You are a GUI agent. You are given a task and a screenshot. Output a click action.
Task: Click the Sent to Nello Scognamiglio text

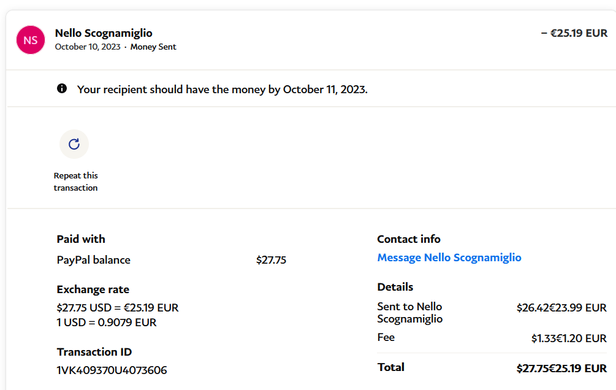[409, 313]
